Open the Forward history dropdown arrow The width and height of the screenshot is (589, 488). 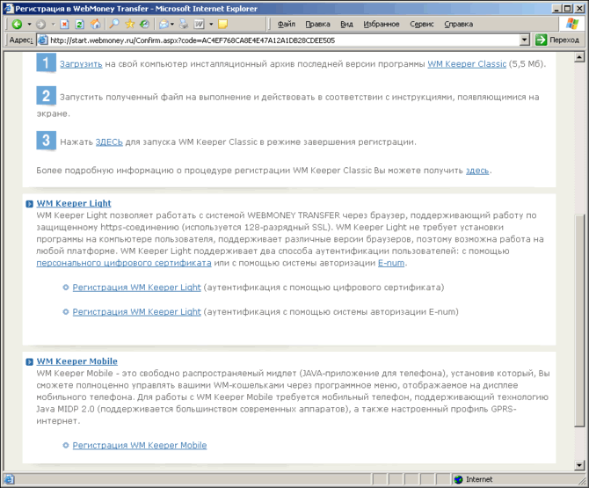(x=53, y=24)
